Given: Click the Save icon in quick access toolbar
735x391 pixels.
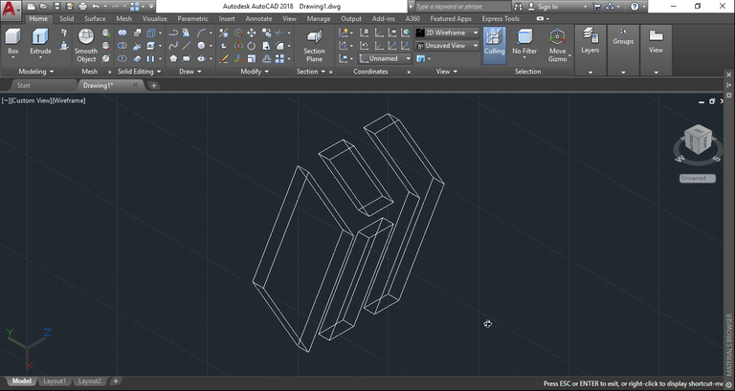Looking at the screenshot, I should click(56, 7).
